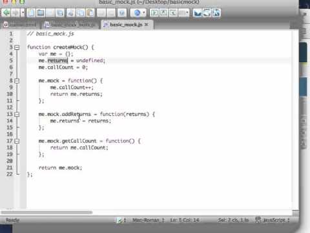
Task: Click on me.returns = returns; line 14
Action: pos(81,121)
